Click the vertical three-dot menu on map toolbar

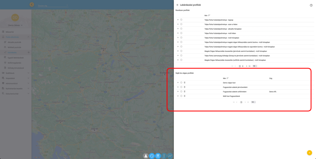(164, 156)
